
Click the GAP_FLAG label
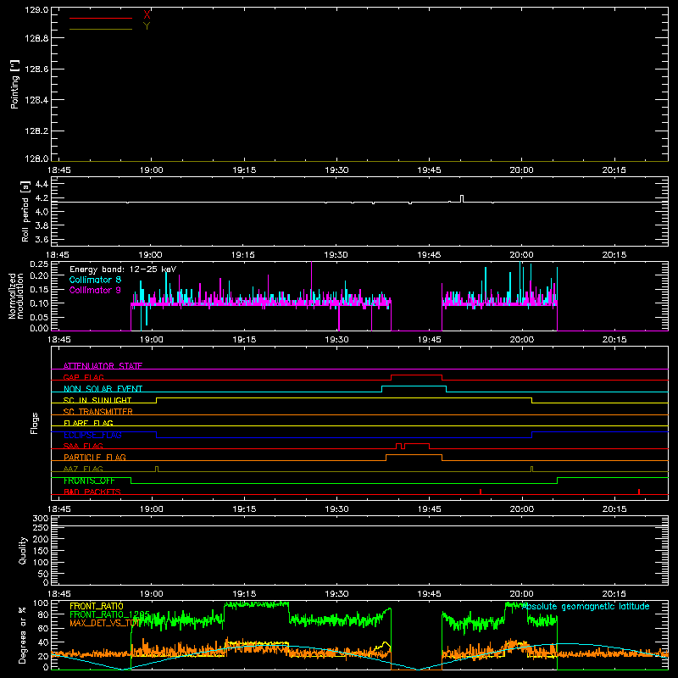[x=83, y=377]
